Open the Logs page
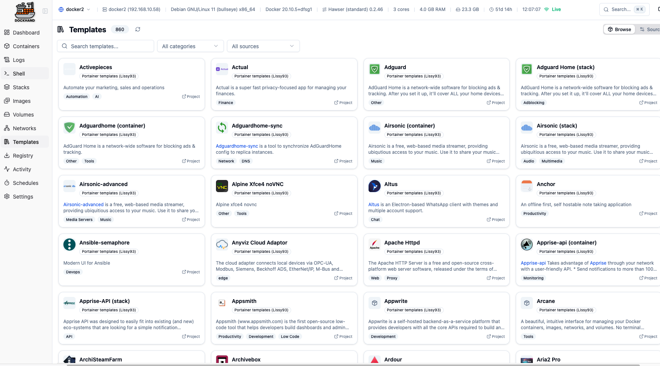Image resolution: width=660 pixels, height=366 pixels. coord(25,60)
